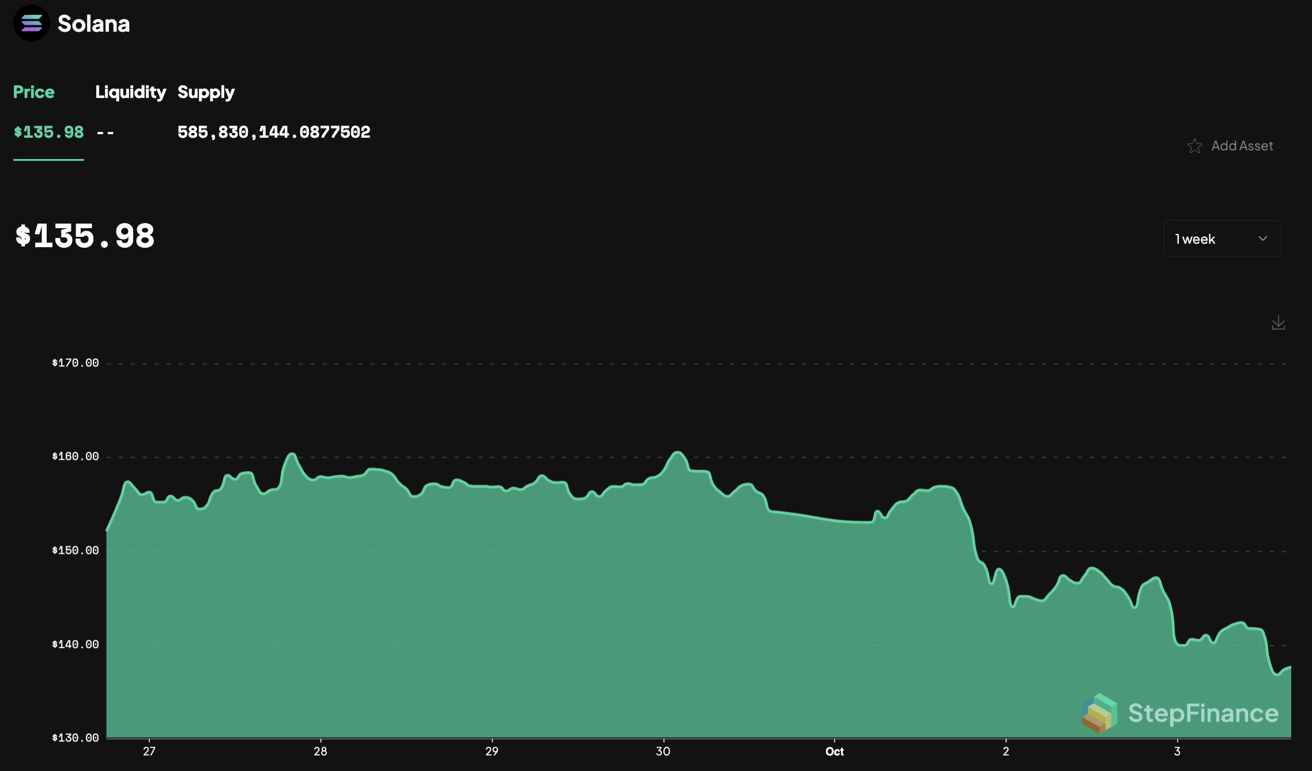The image size is (1312, 771).
Task: Click the 28 date tick on x-axis
Action: (320, 751)
